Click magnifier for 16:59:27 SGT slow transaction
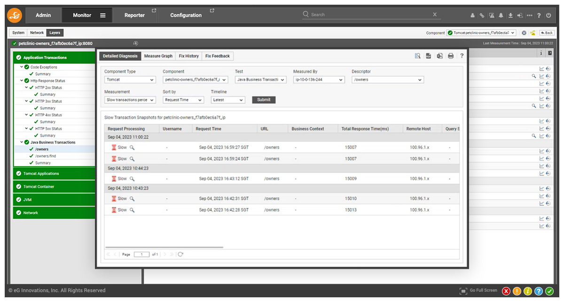The image size is (564, 302). click(132, 147)
